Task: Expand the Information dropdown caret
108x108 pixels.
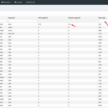Action: (11, 2)
